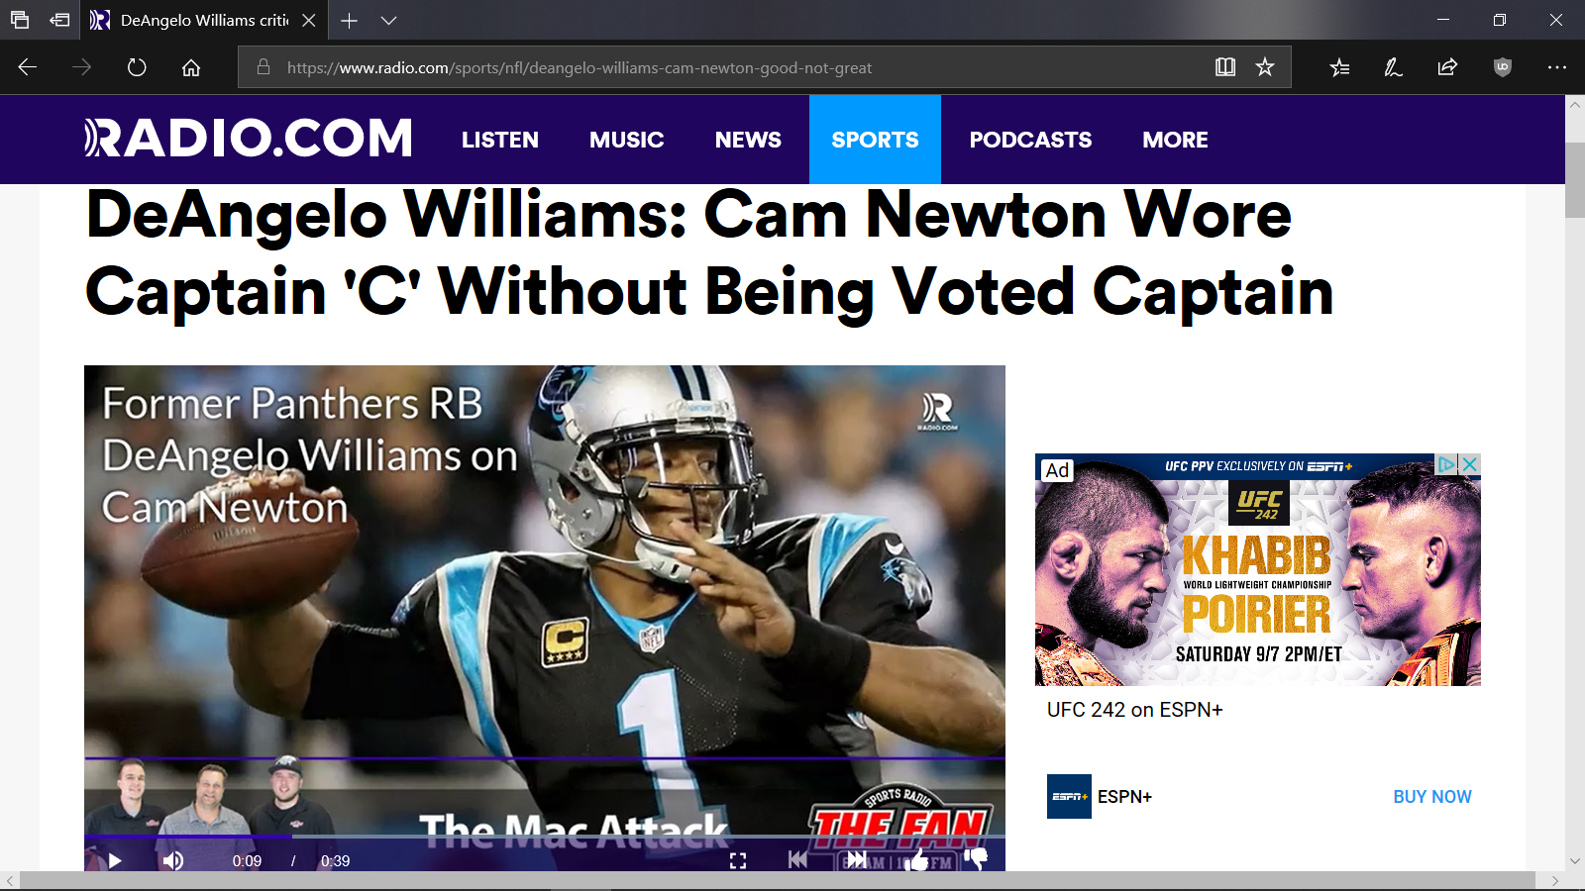Expand the MORE navigation menu

point(1175,140)
